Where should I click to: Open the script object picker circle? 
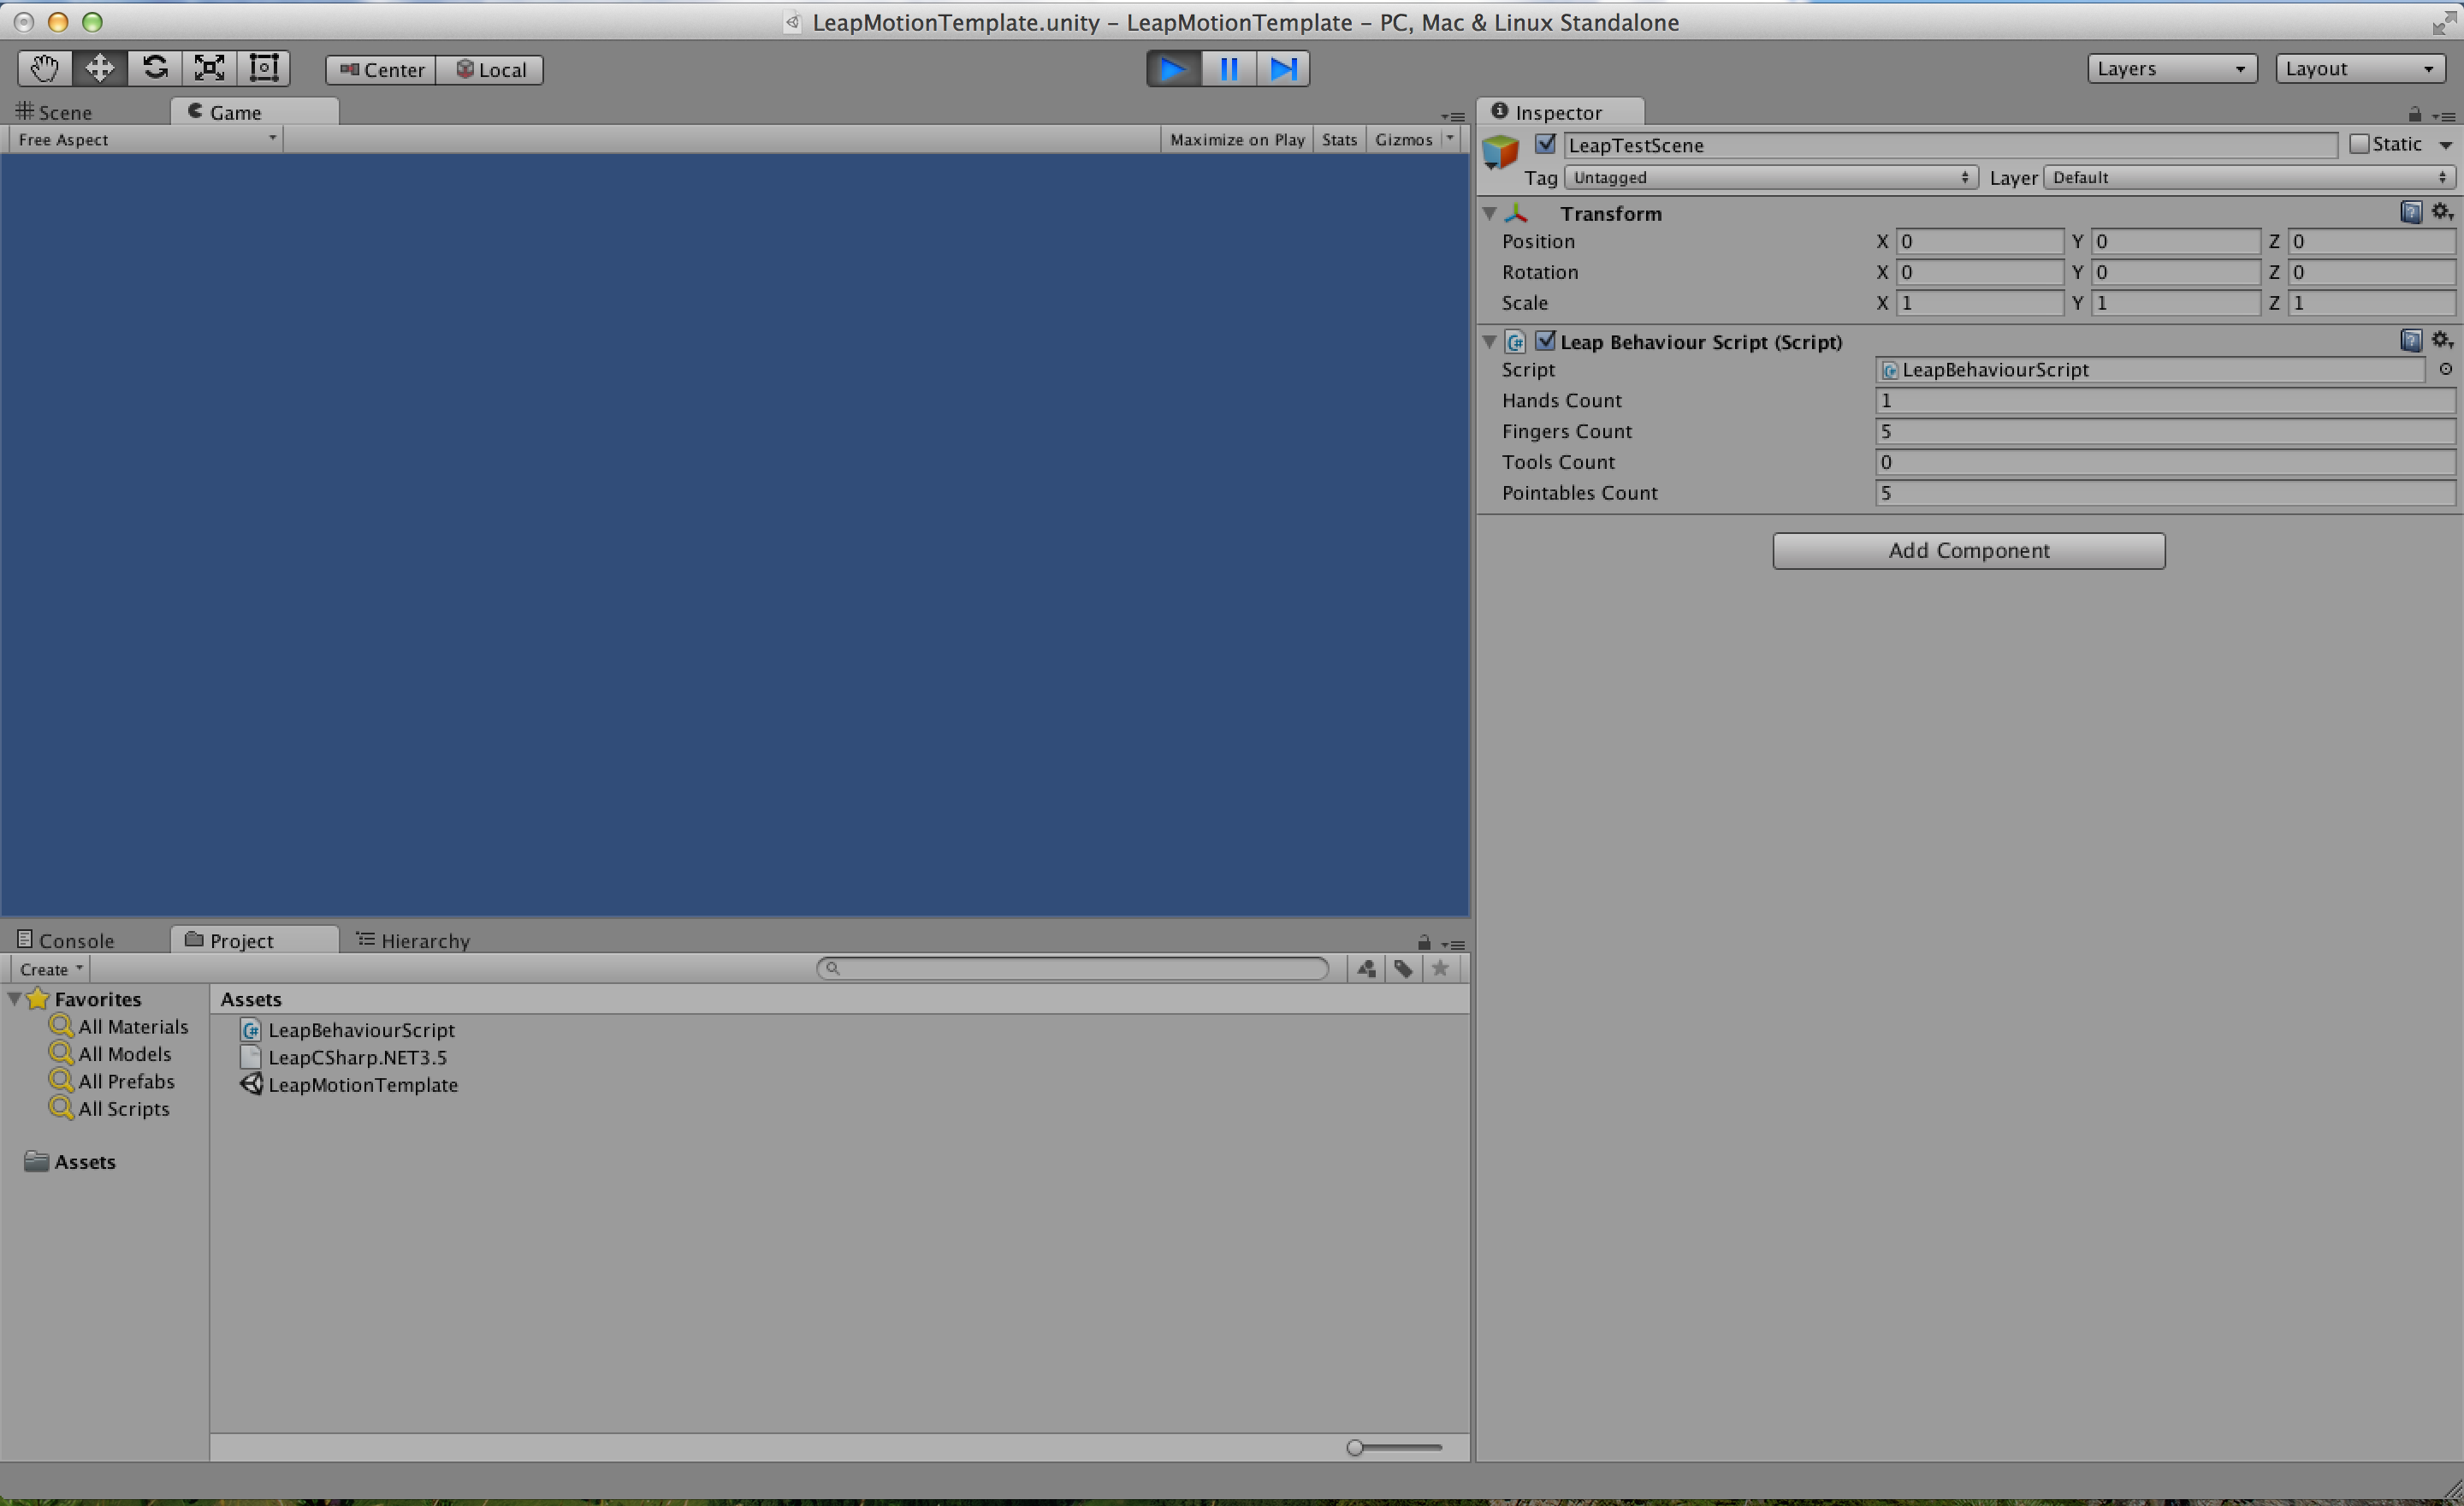[2445, 369]
